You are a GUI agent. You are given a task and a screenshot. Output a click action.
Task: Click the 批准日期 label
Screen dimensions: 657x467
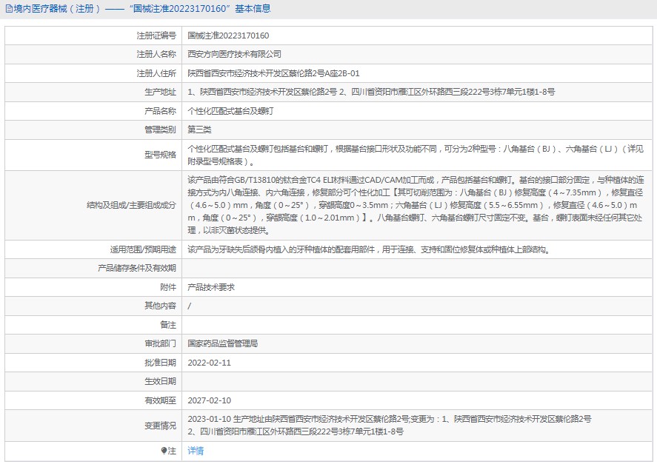click(x=161, y=363)
